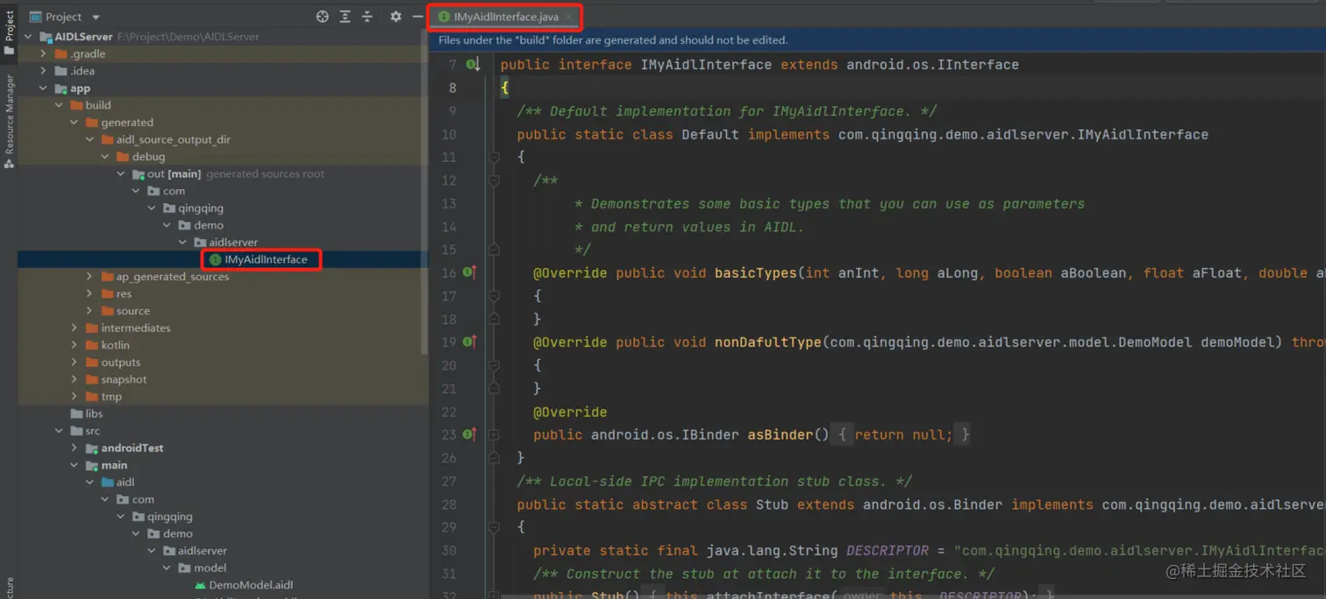Screen dimensions: 1326x599
Task: Select the main source folder
Action: [x=106, y=465]
